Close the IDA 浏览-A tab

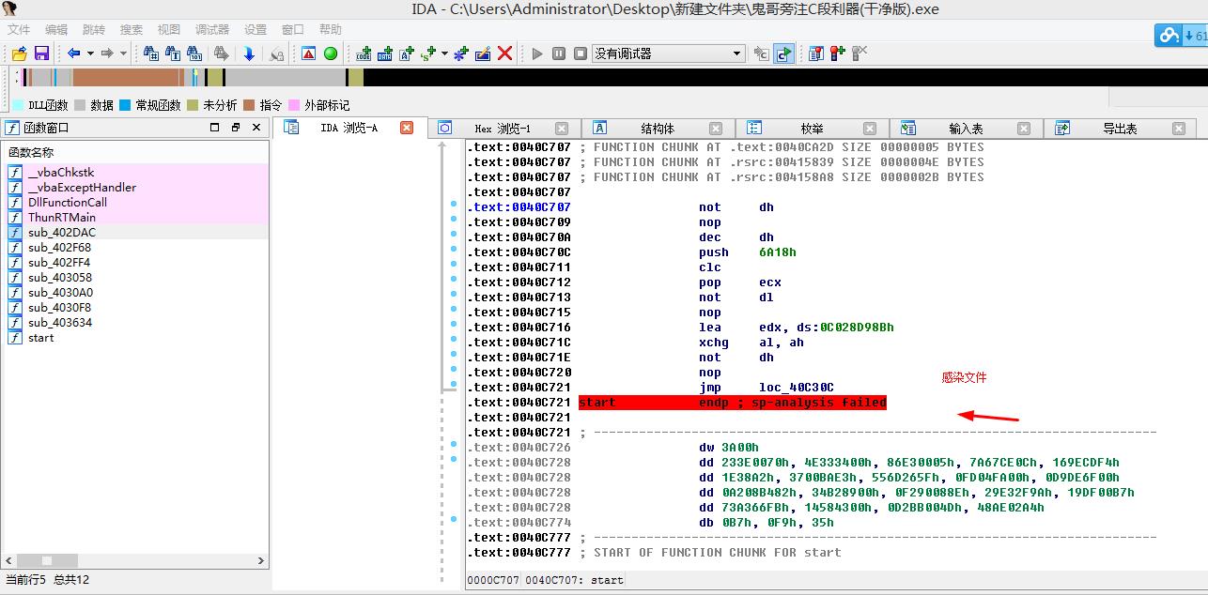[x=407, y=128]
